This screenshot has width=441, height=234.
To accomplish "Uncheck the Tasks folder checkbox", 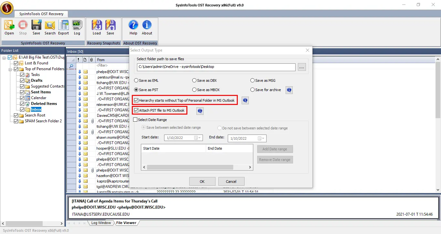I will pyautogui.click(x=22, y=75).
